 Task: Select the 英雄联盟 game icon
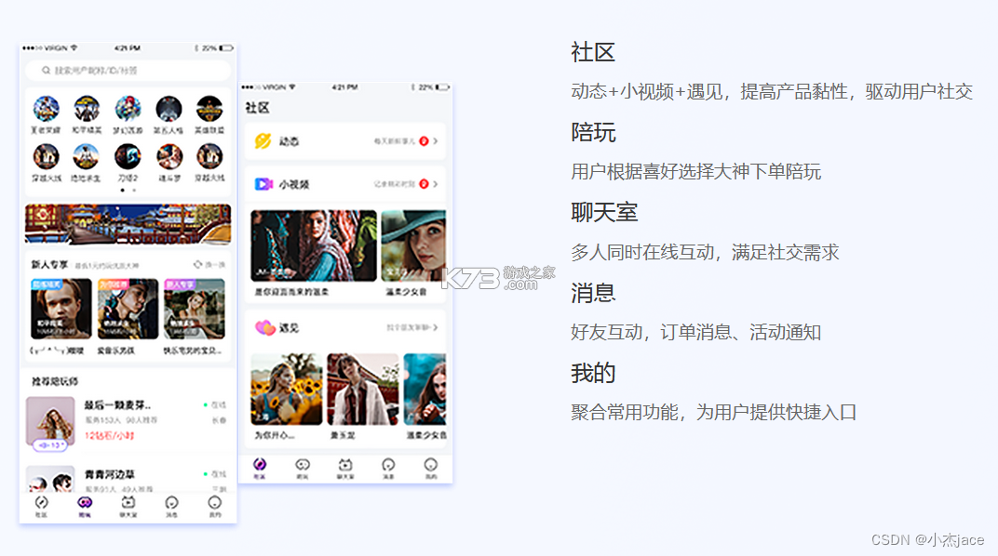tap(209, 109)
